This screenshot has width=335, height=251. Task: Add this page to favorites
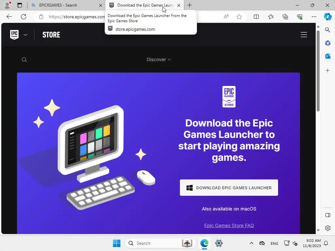[239, 17]
